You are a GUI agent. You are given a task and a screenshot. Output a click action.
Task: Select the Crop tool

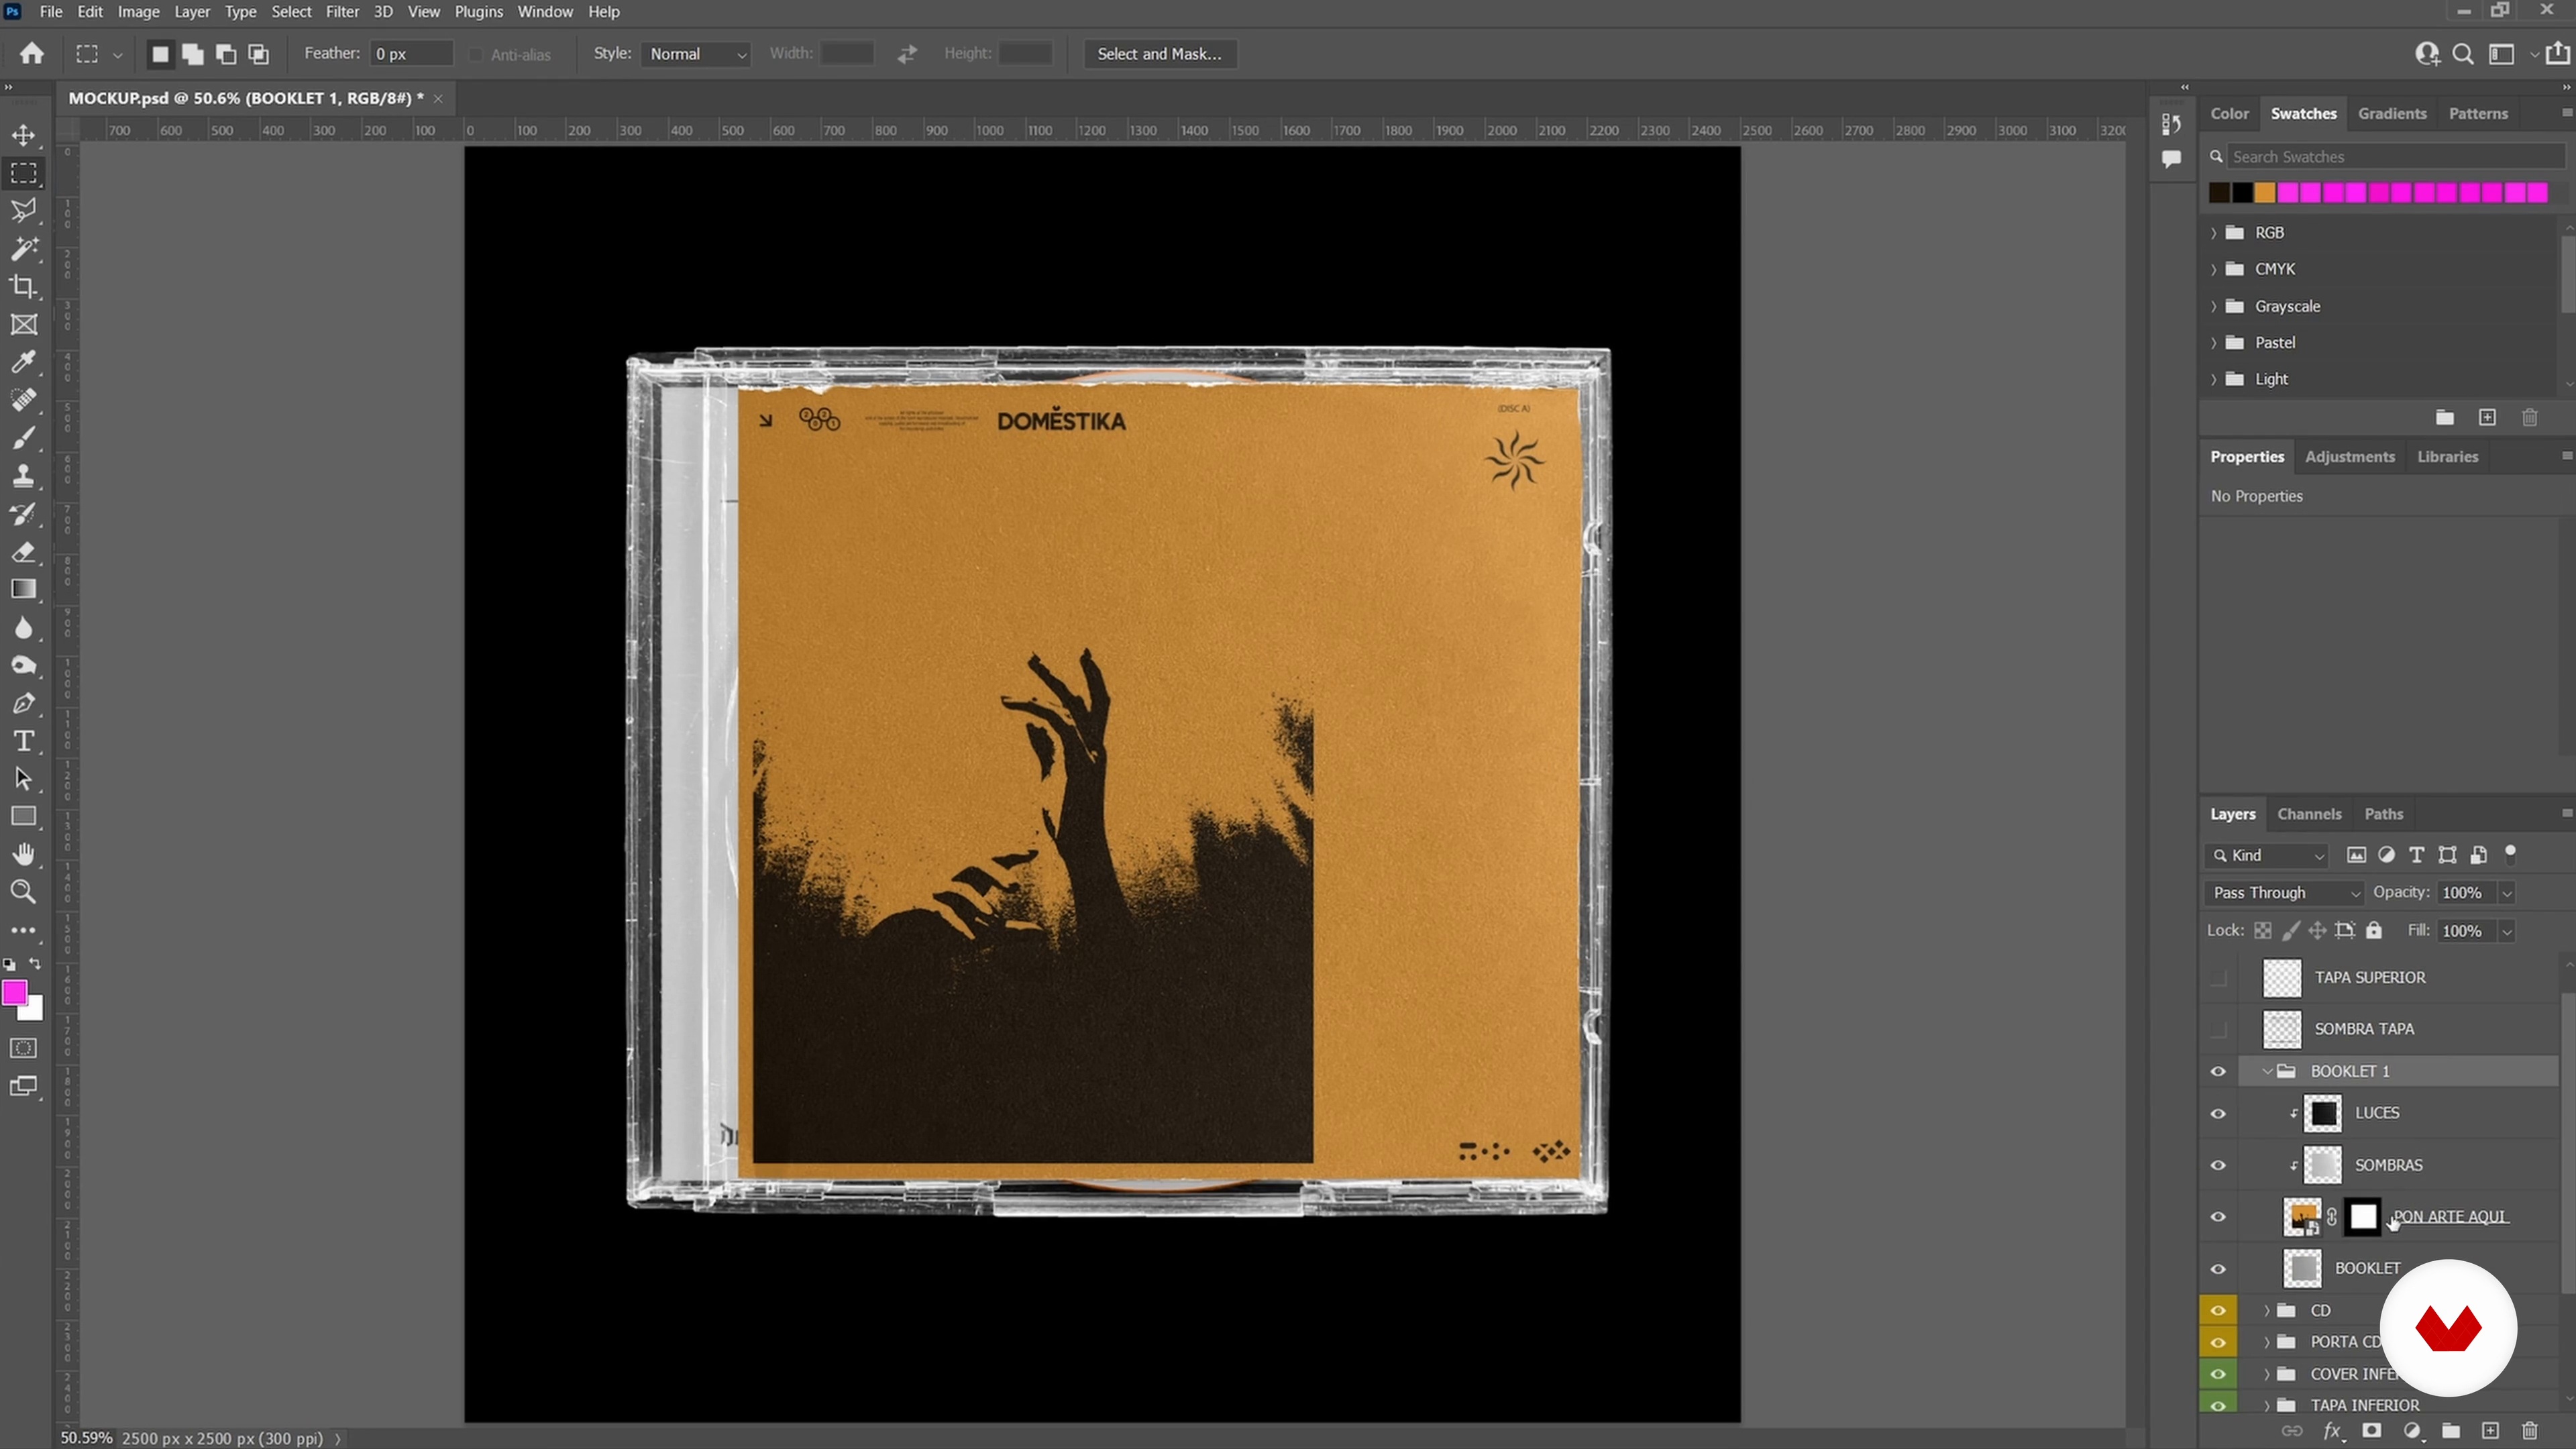point(24,287)
